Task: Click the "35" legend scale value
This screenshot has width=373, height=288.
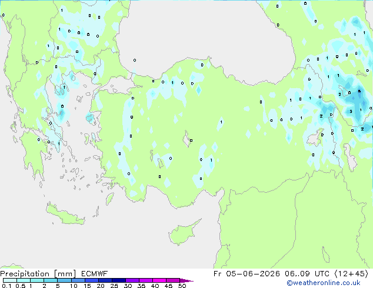Action: 141,286
